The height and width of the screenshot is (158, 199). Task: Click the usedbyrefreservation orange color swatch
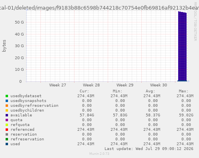pos(7,106)
